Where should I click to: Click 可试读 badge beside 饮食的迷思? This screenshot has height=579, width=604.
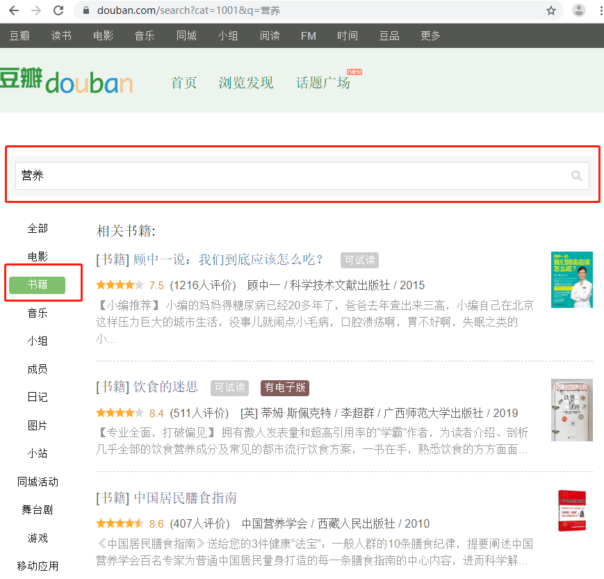click(229, 387)
